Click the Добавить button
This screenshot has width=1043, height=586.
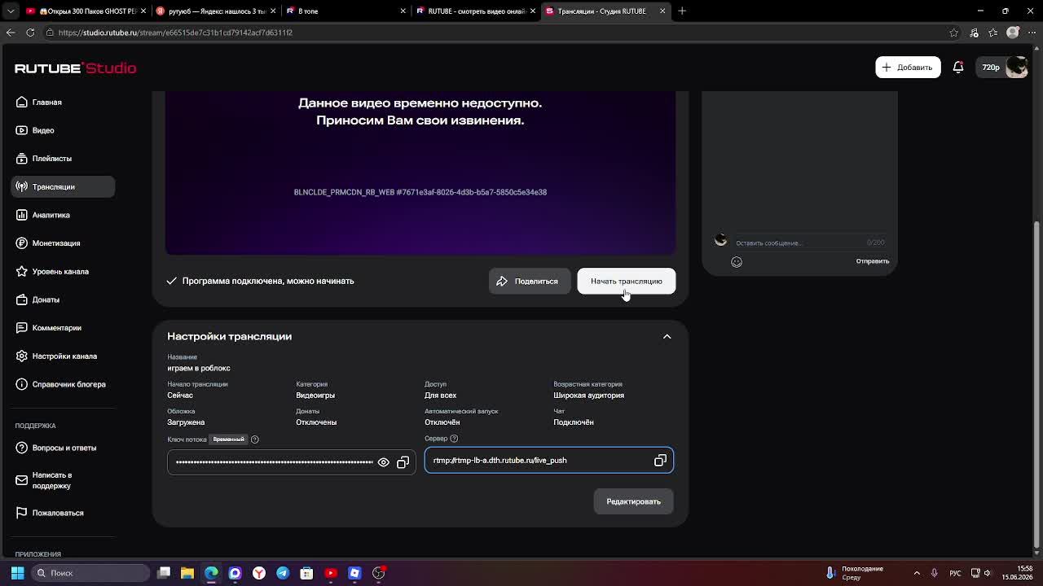(908, 68)
